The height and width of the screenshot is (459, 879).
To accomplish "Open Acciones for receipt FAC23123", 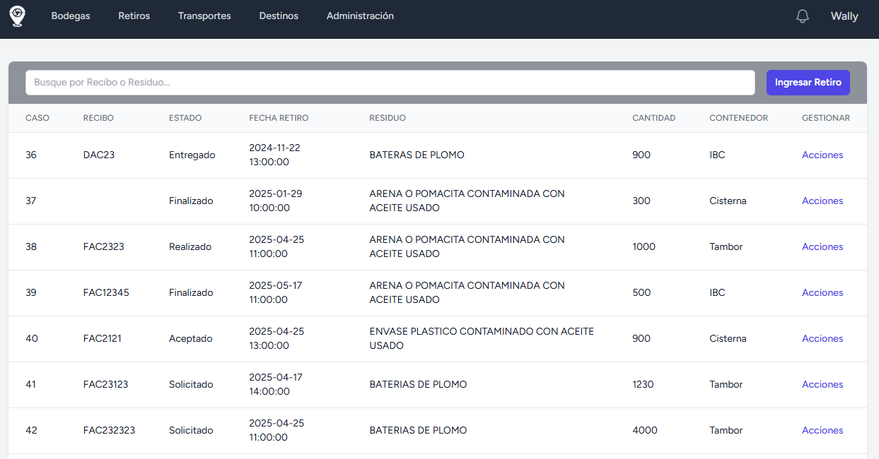I will pyautogui.click(x=822, y=385).
